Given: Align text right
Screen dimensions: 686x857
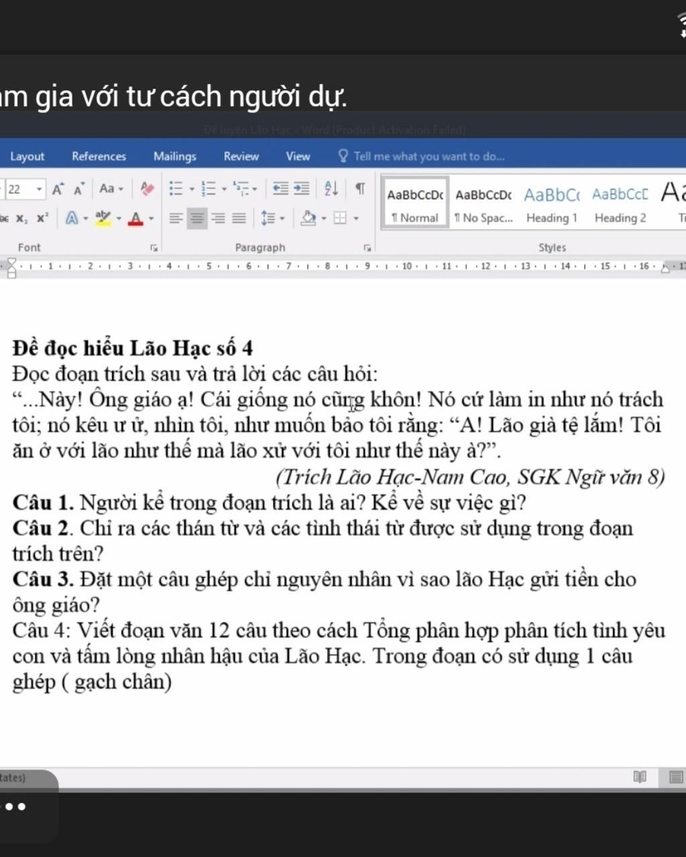Looking at the screenshot, I should pyautogui.click(x=218, y=218).
